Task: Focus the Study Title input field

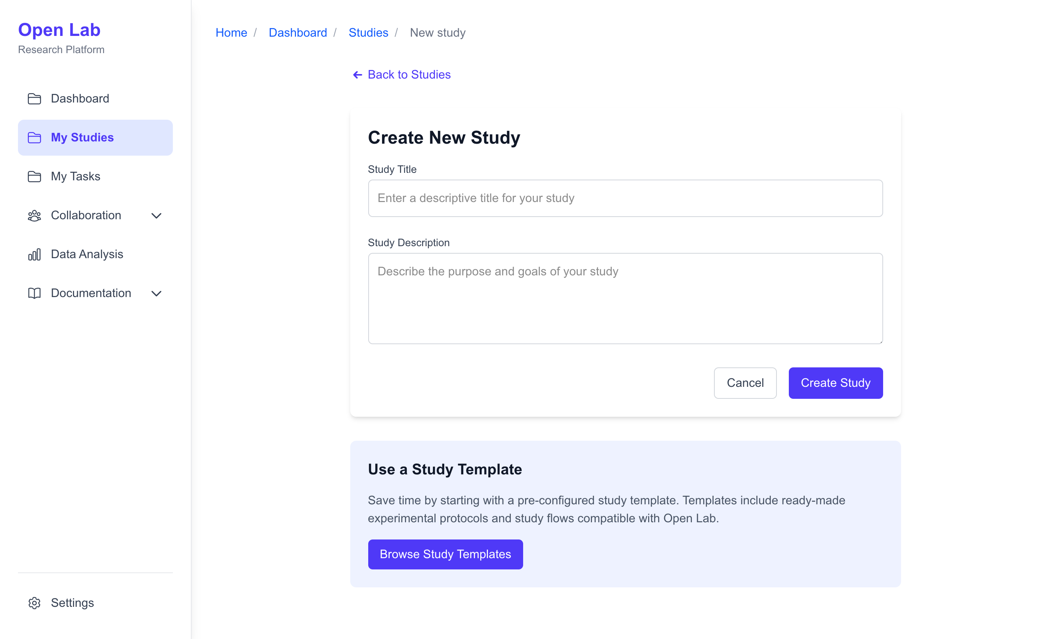Action: pos(625,198)
